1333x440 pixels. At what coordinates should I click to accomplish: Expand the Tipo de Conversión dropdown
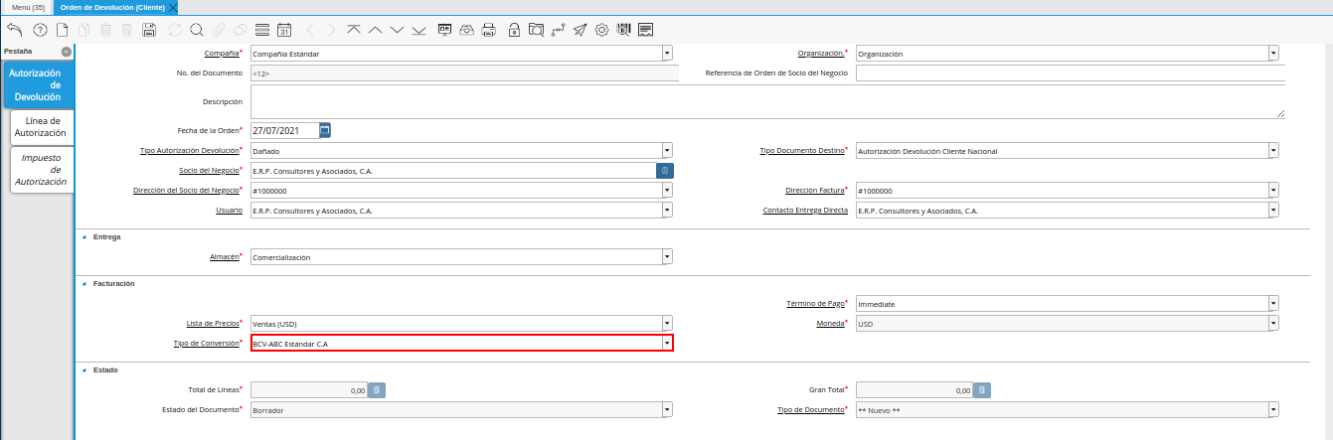click(667, 343)
